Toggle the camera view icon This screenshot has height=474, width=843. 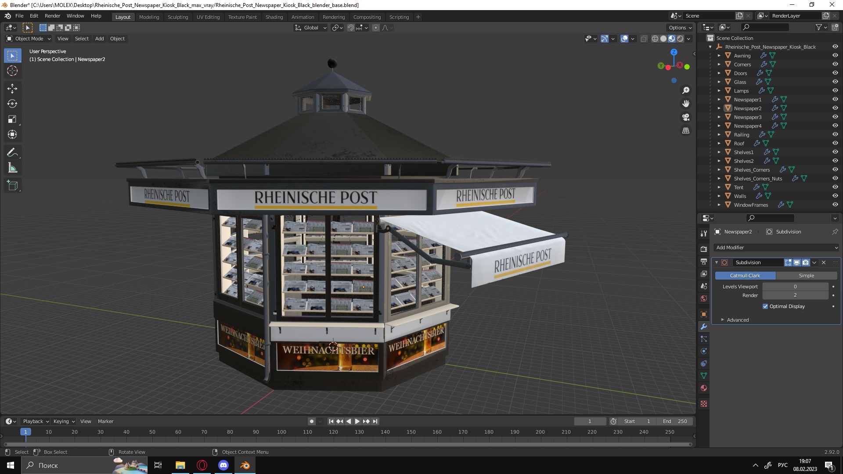(x=686, y=117)
